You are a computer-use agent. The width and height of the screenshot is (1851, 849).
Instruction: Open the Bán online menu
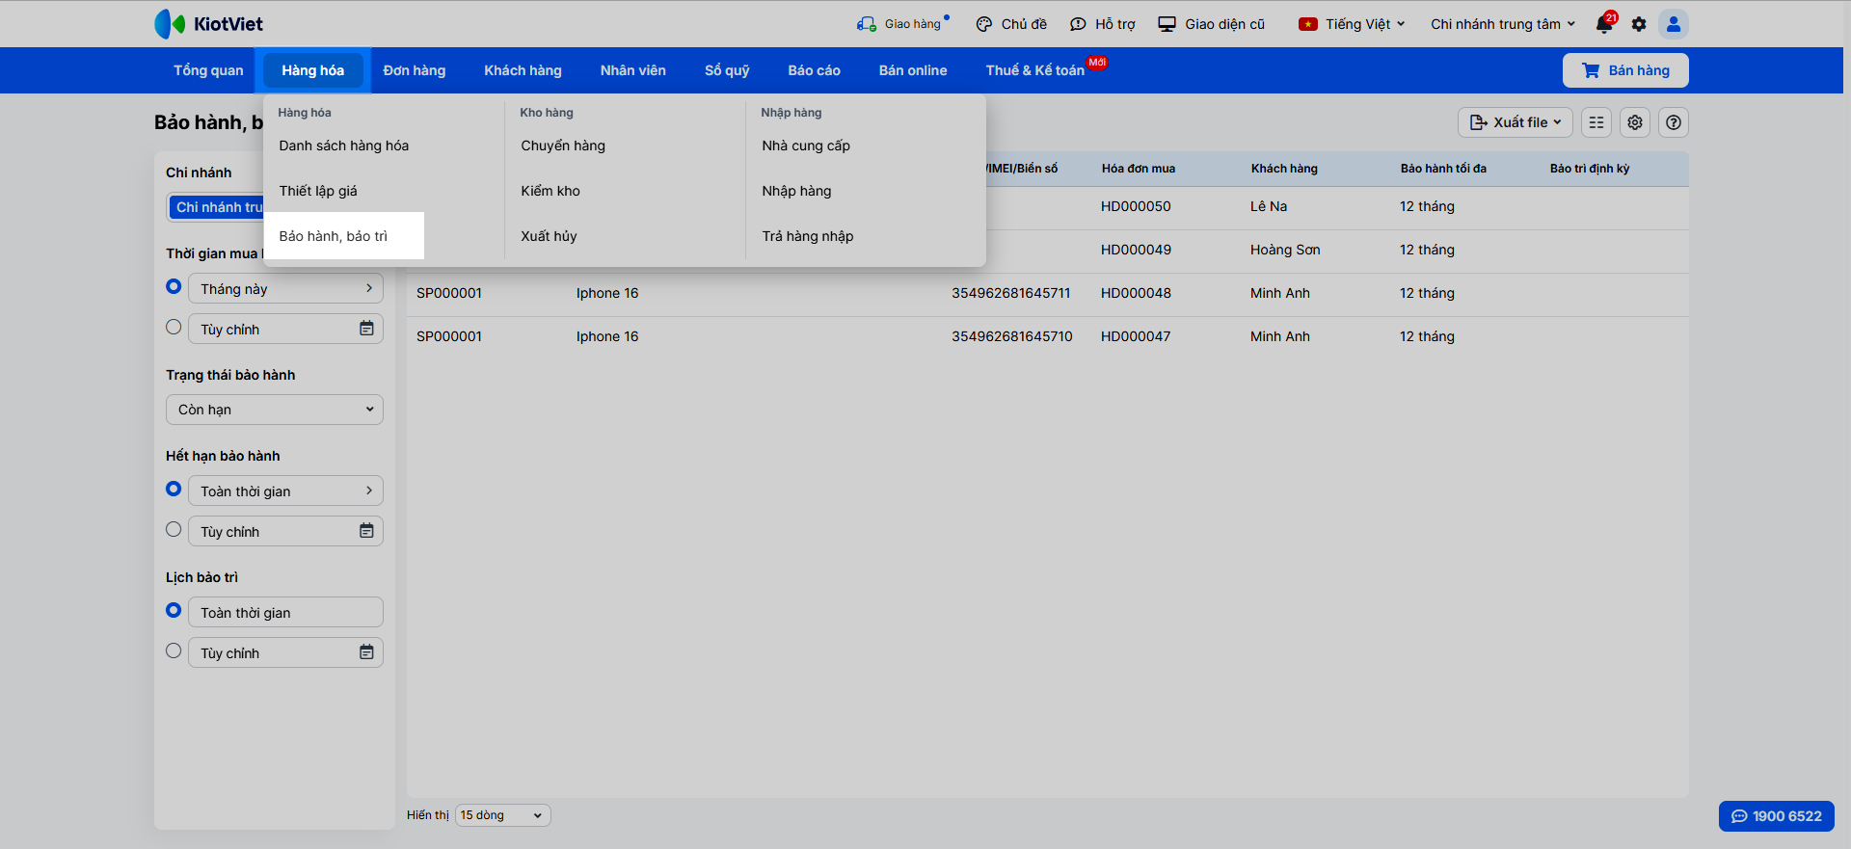click(913, 70)
